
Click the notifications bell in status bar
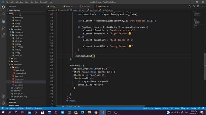click(203, 108)
